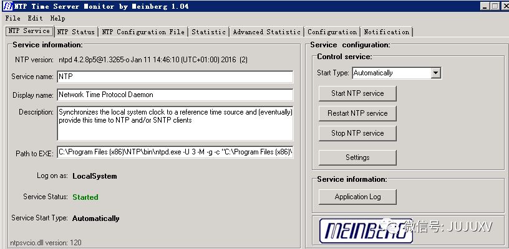Click the LocalSystem log on value

94,176
